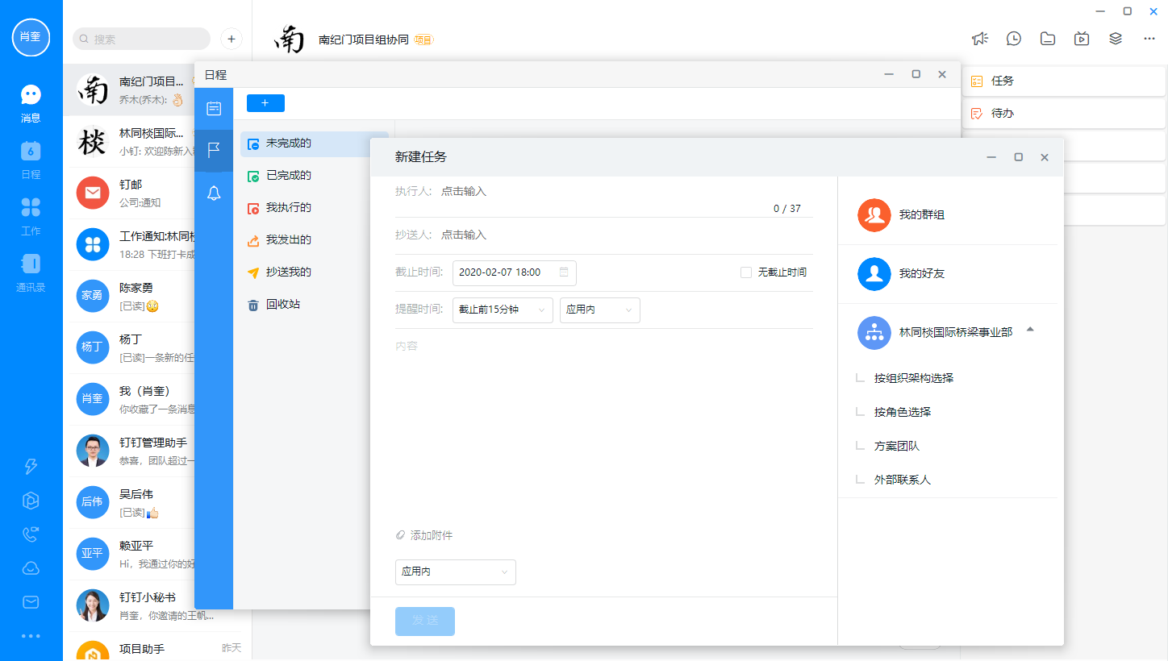The height and width of the screenshot is (661, 1168).
Task: Open the 钉钉小秘书 conversation
Action: (x=157, y=605)
